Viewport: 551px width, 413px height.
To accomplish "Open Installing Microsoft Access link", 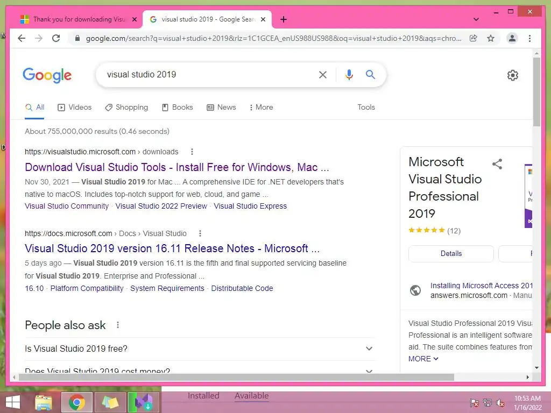I will 482,286.
